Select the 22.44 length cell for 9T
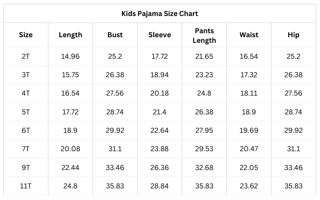320x200 pixels. tap(70, 167)
